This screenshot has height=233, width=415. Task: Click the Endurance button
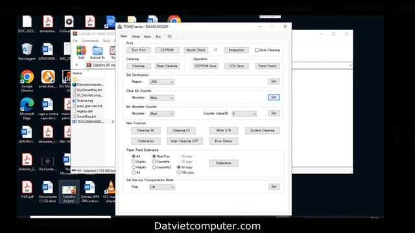224,163
